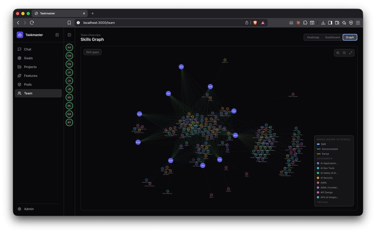Open the Projects section in the sidebar

coord(30,67)
